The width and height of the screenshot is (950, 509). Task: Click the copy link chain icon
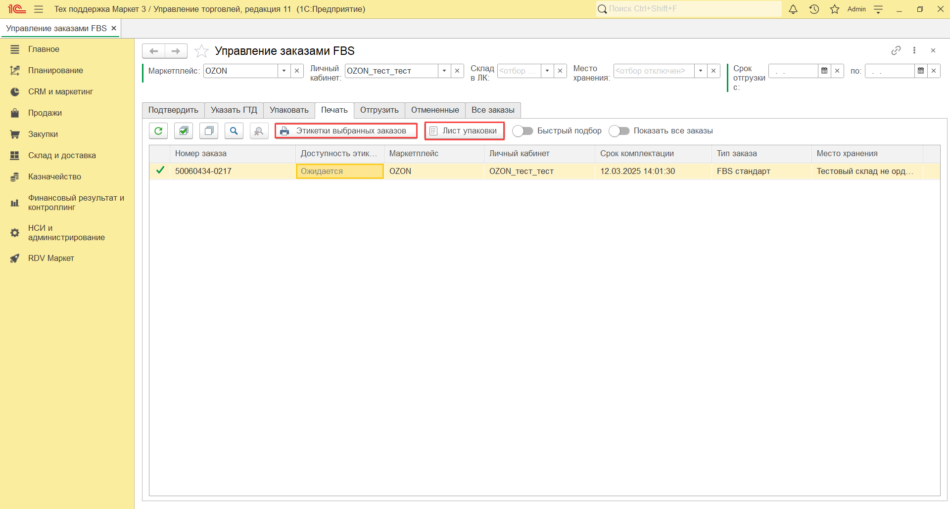tap(896, 50)
